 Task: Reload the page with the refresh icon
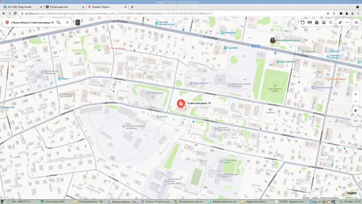coord(15,14)
